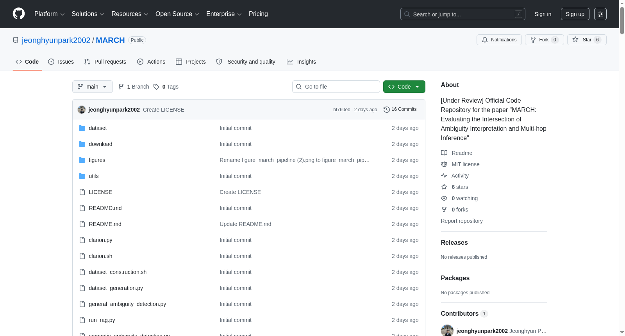This screenshot has height=336, width=625.
Task: Click the Sign in link
Action: (543, 14)
